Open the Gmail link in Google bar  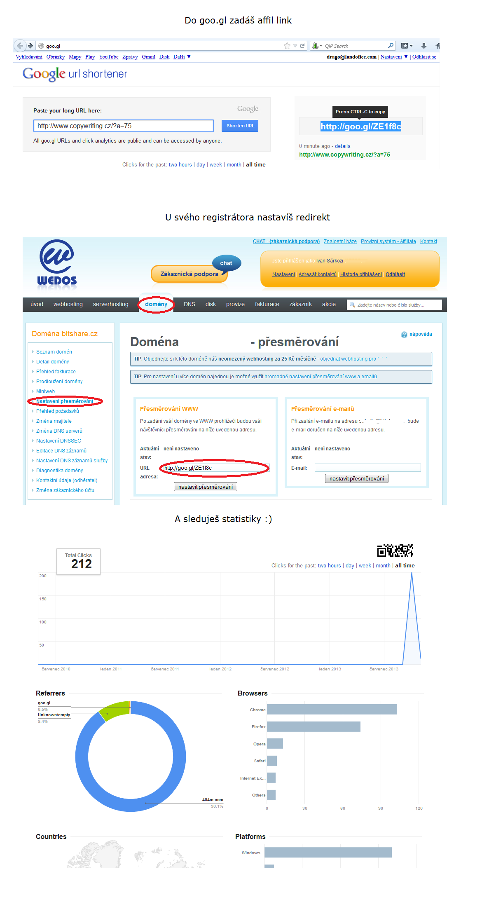tap(149, 57)
